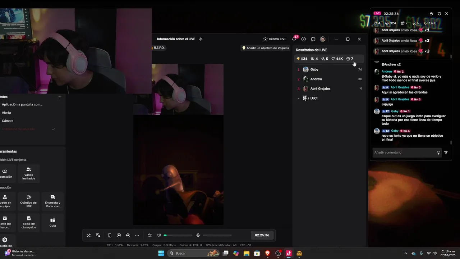460x259 pixels.
Task: View the viewers stat showing 4
Action: coord(314,59)
